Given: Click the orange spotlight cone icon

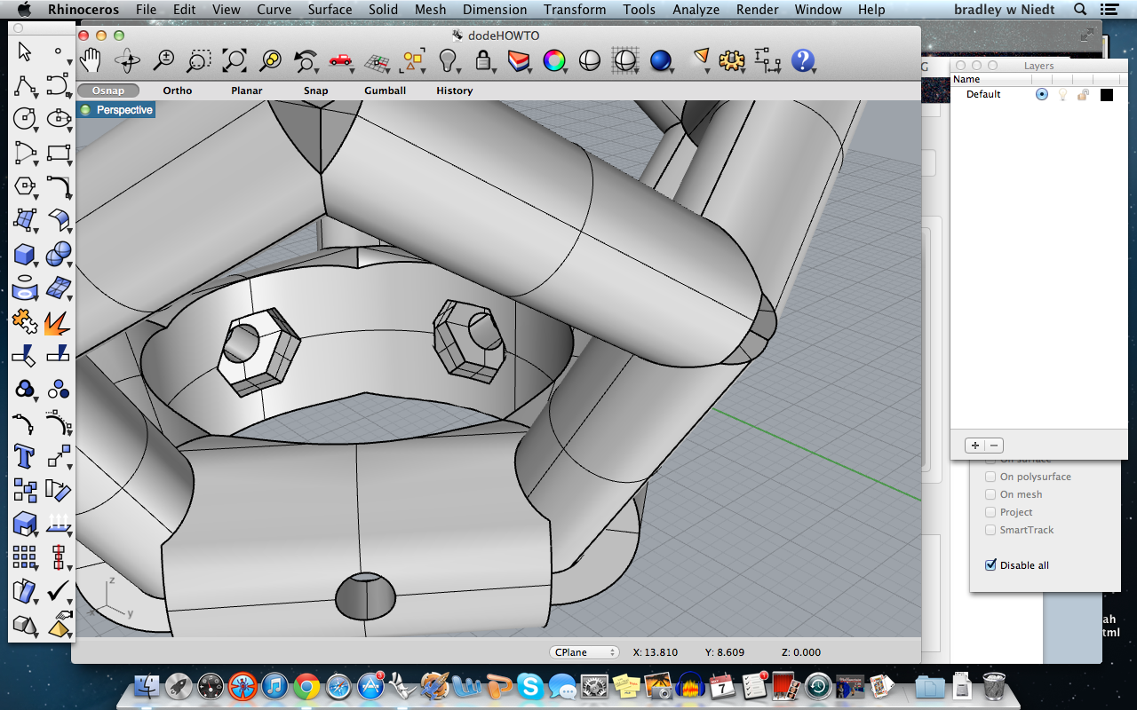Looking at the screenshot, I should coord(702,59).
